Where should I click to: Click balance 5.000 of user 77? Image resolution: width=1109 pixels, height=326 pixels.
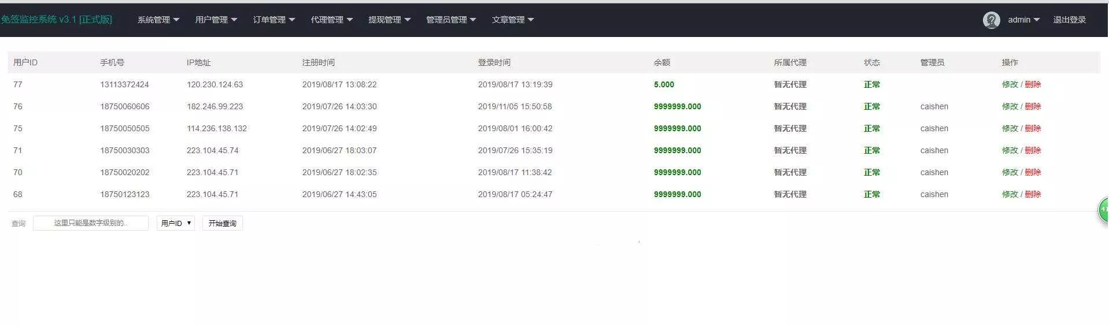pos(664,84)
